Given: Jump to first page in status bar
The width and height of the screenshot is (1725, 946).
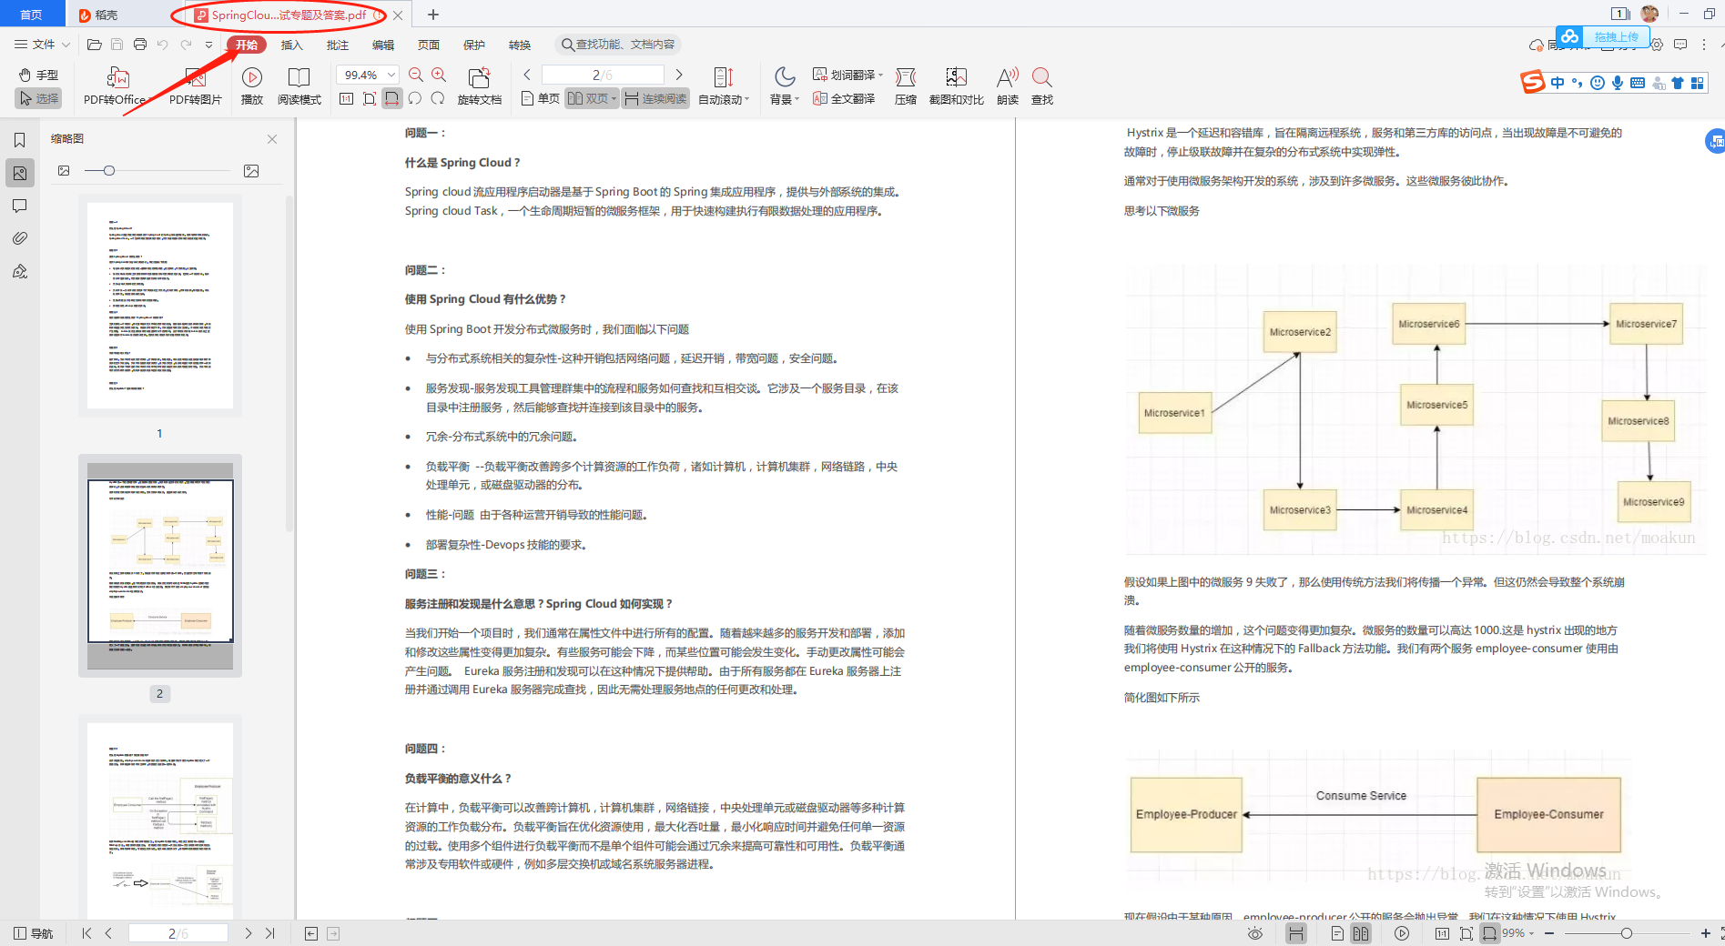Looking at the screenshot, I should click(x=86, y=933).
